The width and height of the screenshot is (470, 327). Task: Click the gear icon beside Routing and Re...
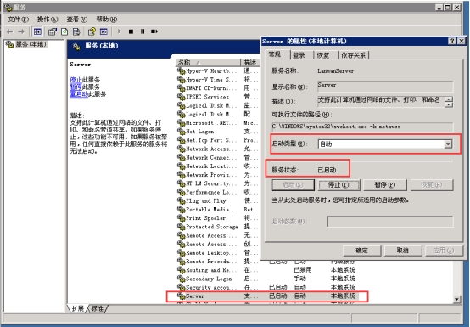tap(181, 270)
